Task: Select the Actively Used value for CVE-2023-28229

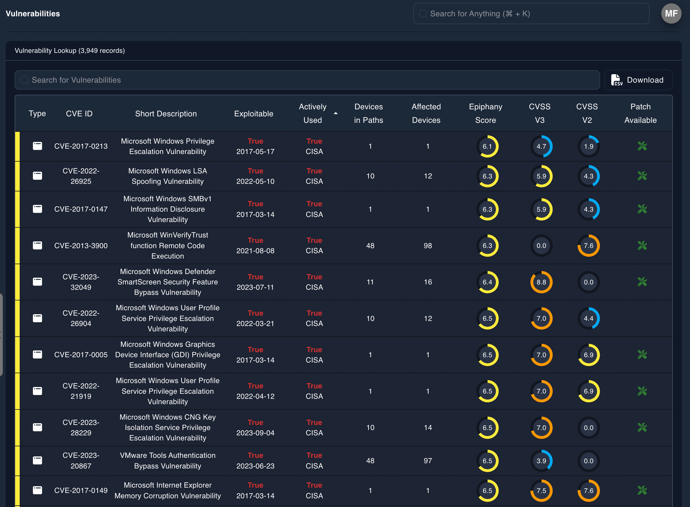Action: (x=314, y=427)
